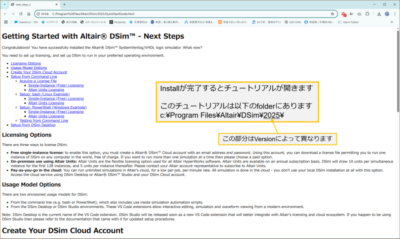The width and height of the screenshot is (400, 239).
Task: Open Single-Instance Licensing under PowerShell setup
Action: (x=56, y=111)
